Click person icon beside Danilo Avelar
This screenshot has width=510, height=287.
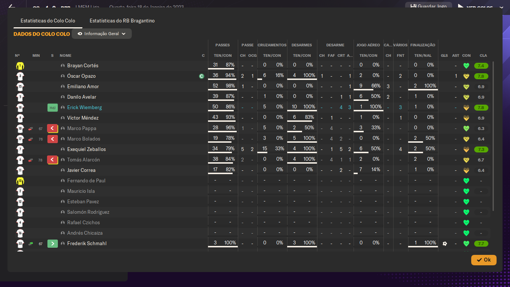(63, 97)
